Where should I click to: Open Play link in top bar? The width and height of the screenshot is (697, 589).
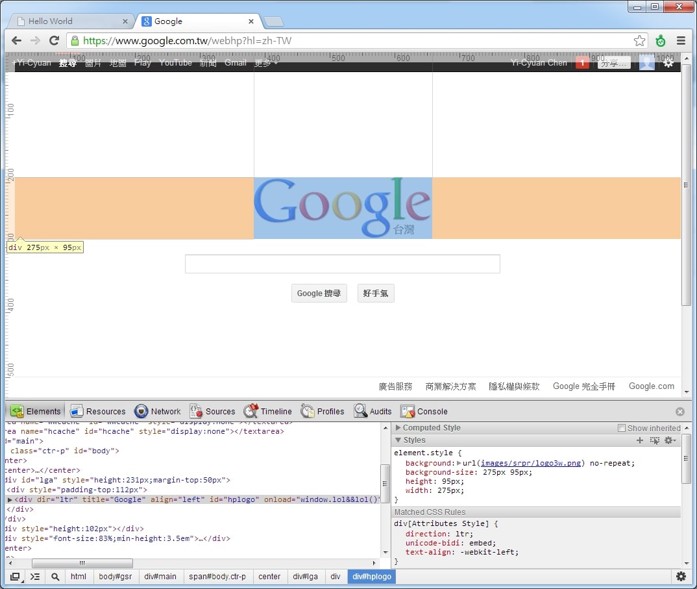click(143, 63)
